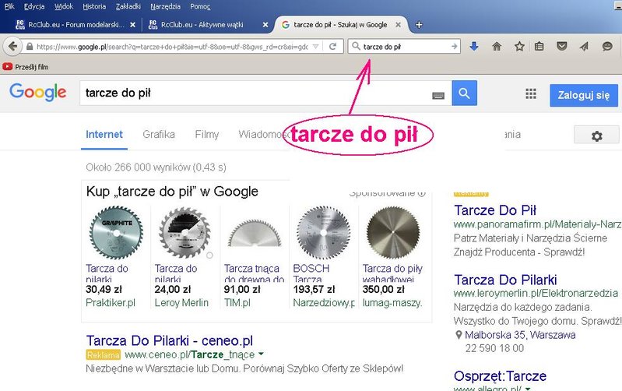Bookmark this page with star icon
Viewport: 622px width, 391px height.
[x=519, y=47]
